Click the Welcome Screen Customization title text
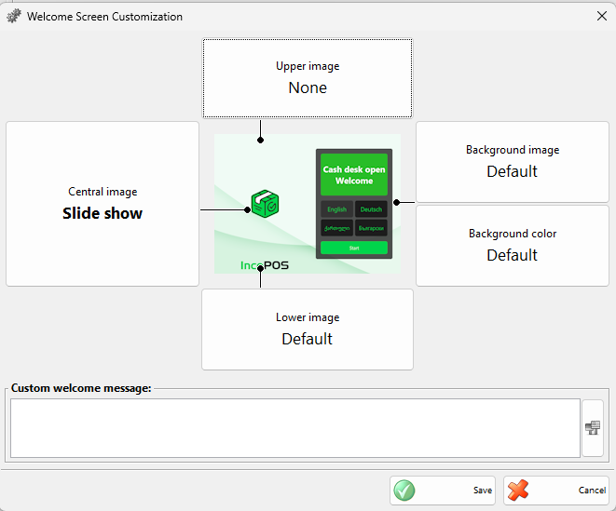The height and width of the screenshot is (511, 616). [104, 17]
